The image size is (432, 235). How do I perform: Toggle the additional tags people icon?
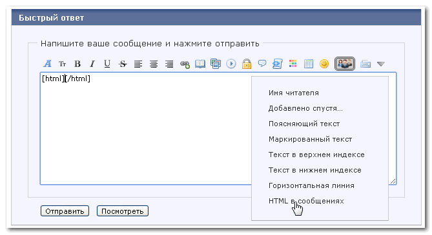pyautogui.click(x=345, y=64)
